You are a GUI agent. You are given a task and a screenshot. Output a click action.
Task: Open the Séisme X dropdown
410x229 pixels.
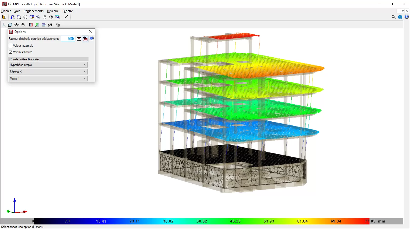48,72
